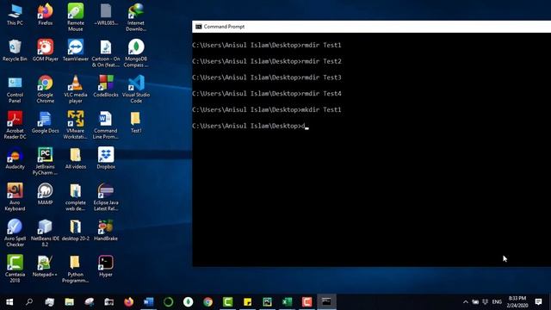Select Avro Keyboard desktop icon
This screenshot has width=551, height=310.
point(15,197)
